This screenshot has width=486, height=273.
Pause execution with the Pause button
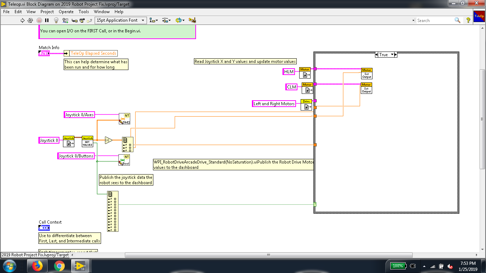[47, 20]
